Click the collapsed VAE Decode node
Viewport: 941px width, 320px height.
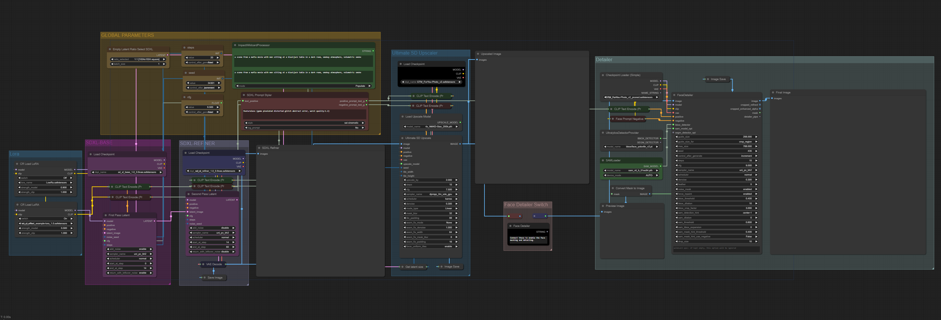214,264
